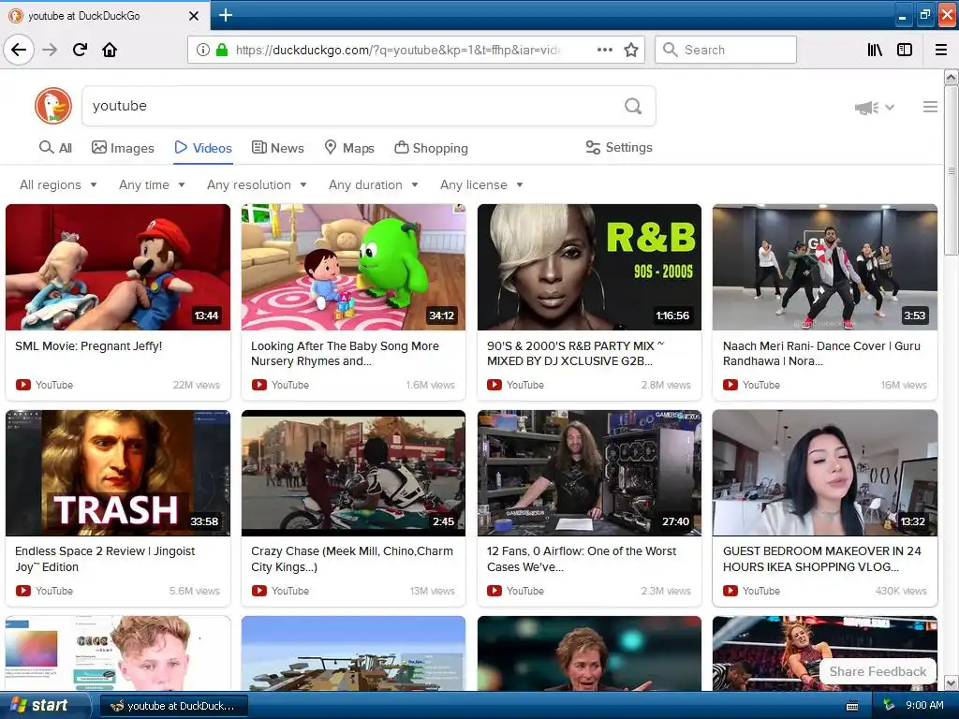The image size is (959, 719).
Task: Open Looking After The Baby Song thumbnail
Action: click(353, 267)
